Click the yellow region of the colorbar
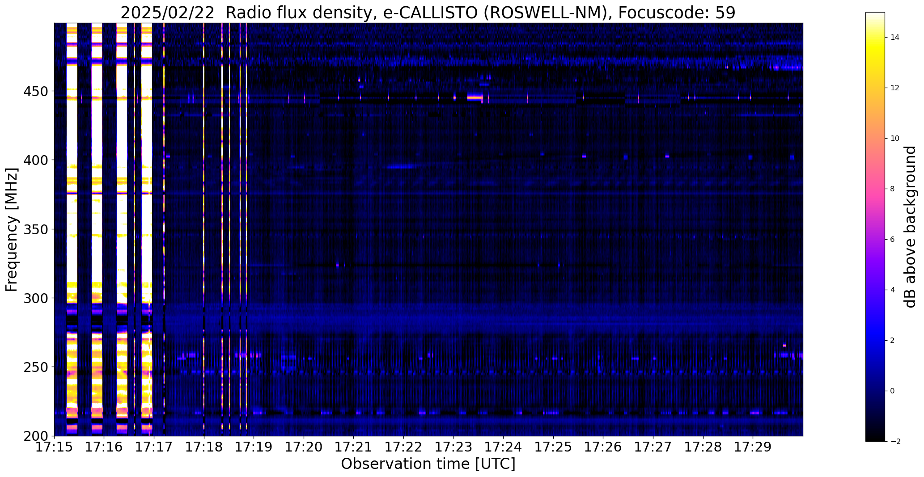Image resolution: width=924 pixels, height=477 pixels. click(875, 51)
